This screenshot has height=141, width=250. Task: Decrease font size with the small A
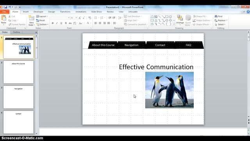84,18
